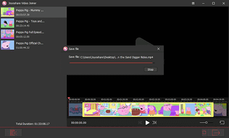Screen dimensions: 229x138
Task: Click the 00:03:00.00 mark on the timeline ruler
Action: point(171,100)
